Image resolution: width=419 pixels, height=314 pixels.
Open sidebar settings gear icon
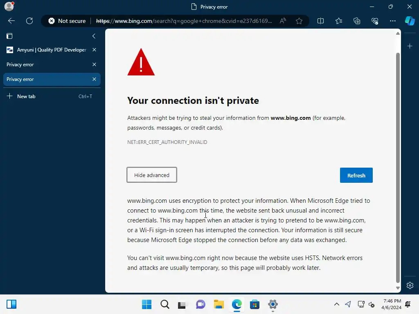pyautogui.click(x=410, y=285)
